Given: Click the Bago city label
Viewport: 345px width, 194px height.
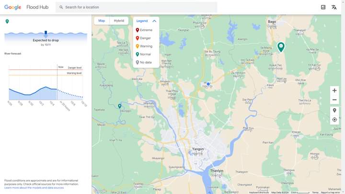Looking at the screenshot, I should point(272,22).
